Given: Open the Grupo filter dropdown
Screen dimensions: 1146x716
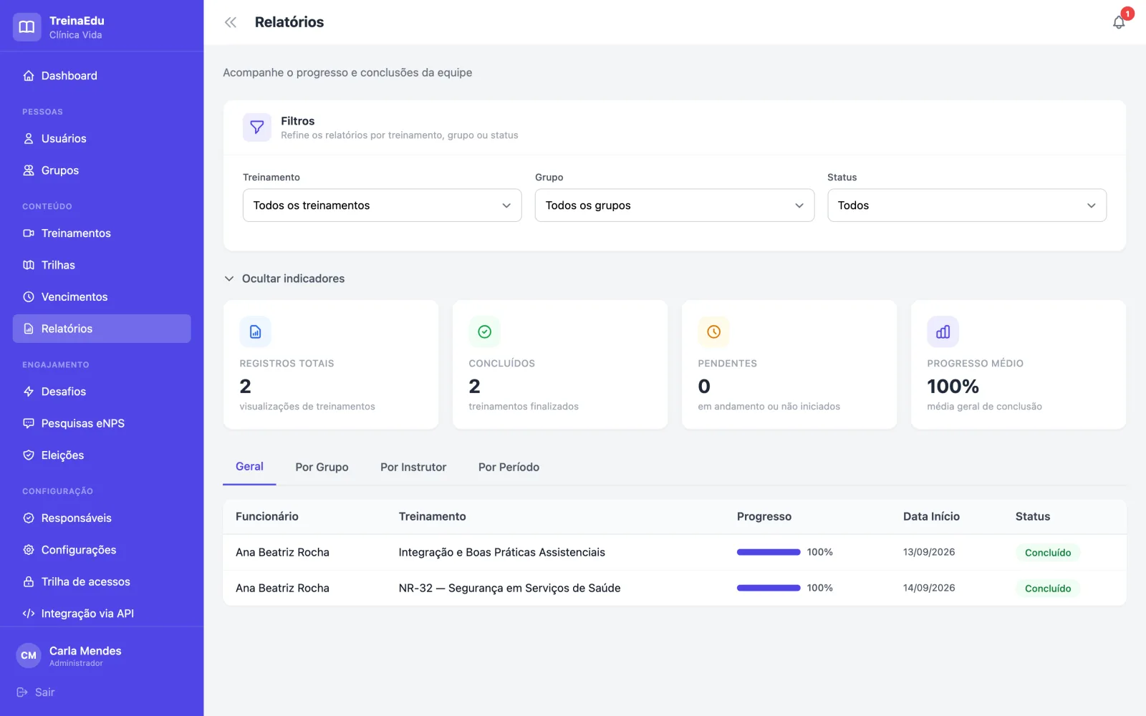Looking at the screenshot, I should pyautogui.click(x=675, y=205).
